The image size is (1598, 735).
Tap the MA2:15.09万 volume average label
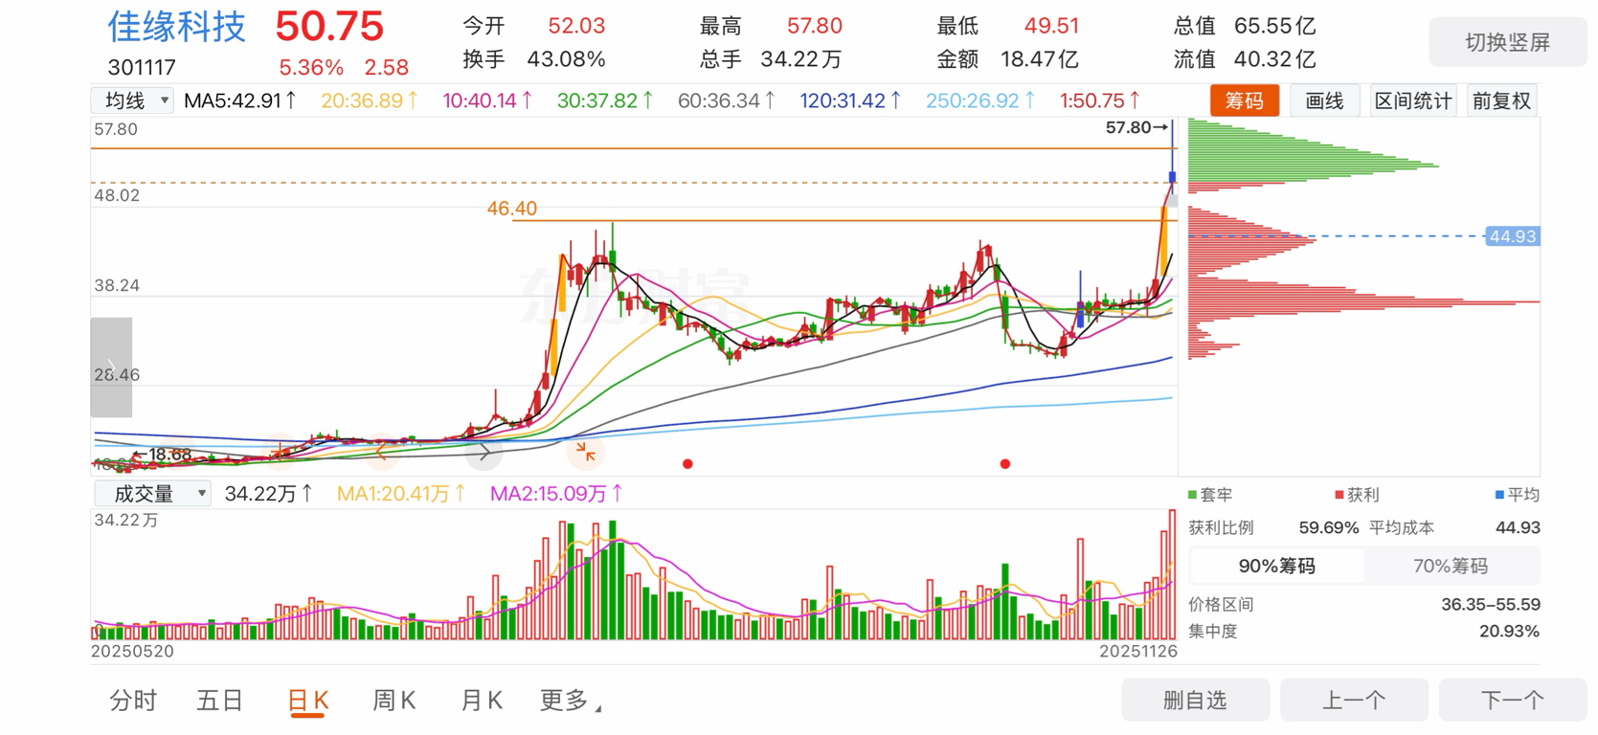pos(556,494)
